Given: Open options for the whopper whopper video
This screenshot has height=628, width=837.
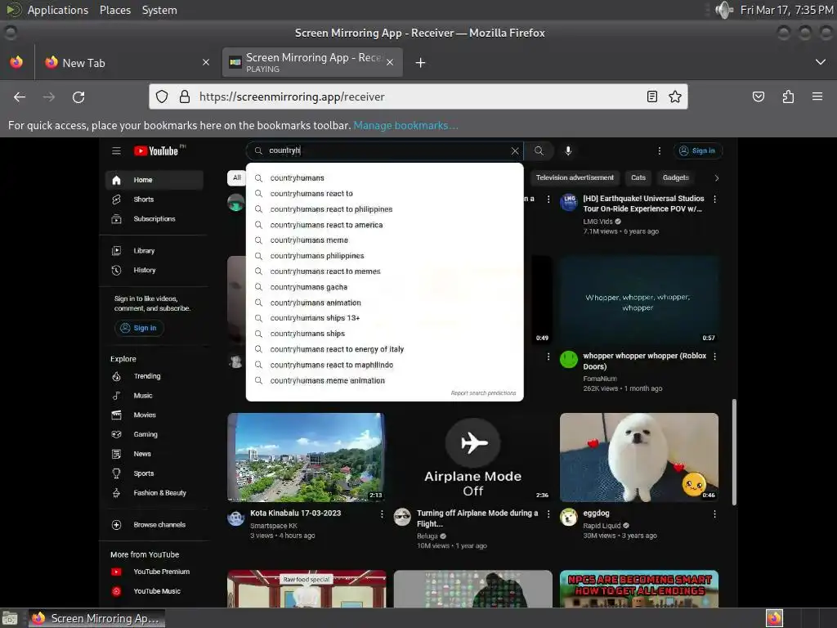Looking at the screenshot, I should 714,357.
